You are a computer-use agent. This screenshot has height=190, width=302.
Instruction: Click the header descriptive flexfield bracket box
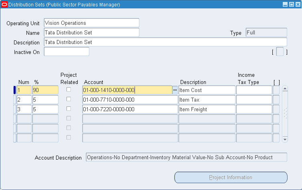click(280, 52)
